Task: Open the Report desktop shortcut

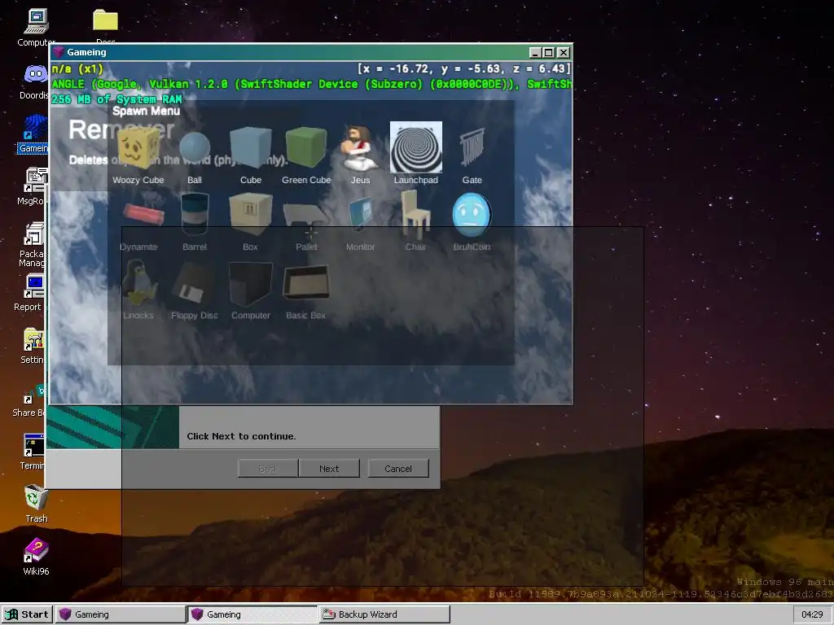Action: click(x=30, y=292)
